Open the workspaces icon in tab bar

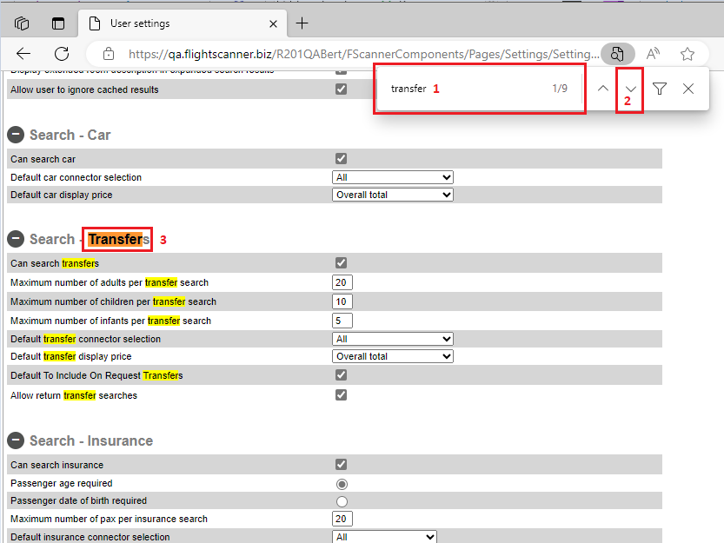point(21,23)
